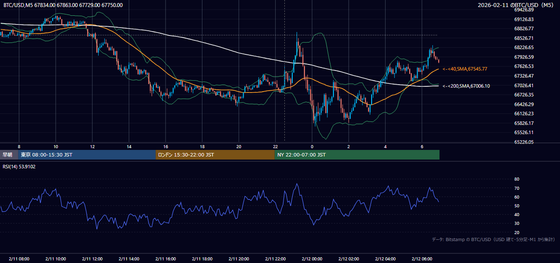Click the RSI scale value 30
Viewport: 560px width, 263px height.
tap(517, 224)
